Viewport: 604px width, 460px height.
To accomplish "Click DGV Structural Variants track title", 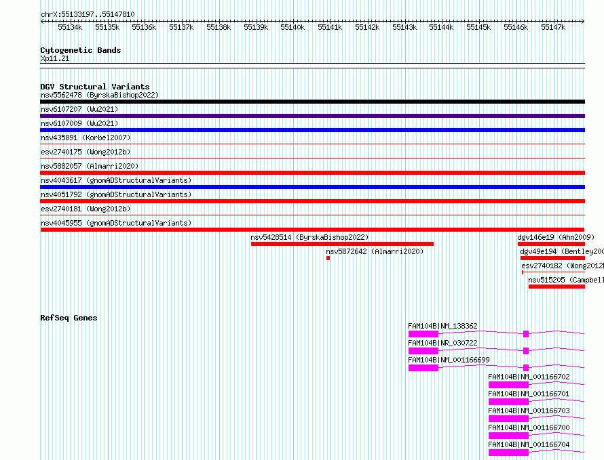I will coord(95,87).
